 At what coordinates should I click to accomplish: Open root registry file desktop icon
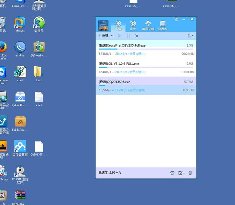tap(20, 74)
